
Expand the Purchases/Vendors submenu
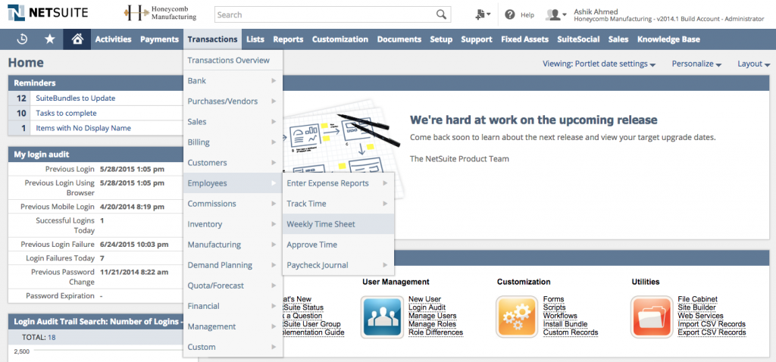(233, 101)
